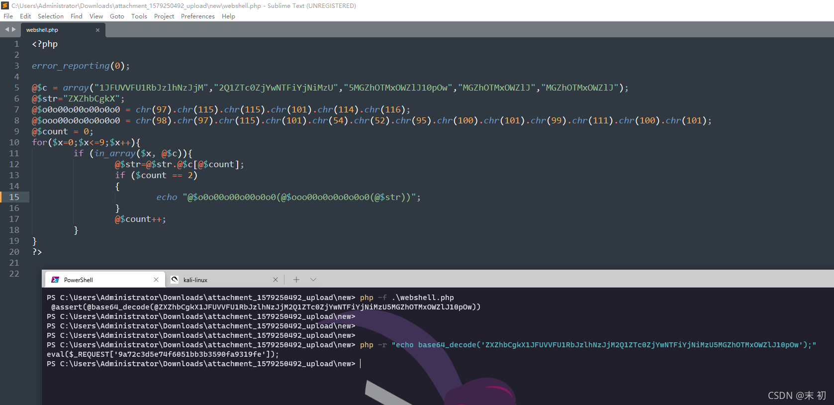This screenshot has height=405, width=834.
Task: Open the View menu
Action: [96, 16]
